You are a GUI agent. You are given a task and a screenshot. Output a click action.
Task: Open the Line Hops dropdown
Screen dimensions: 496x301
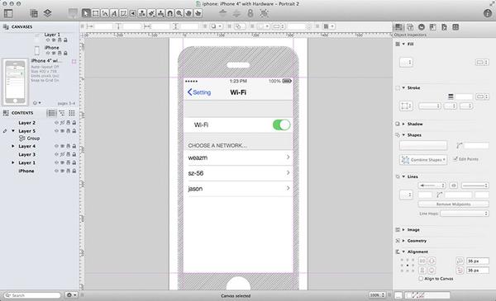point(464,214)
